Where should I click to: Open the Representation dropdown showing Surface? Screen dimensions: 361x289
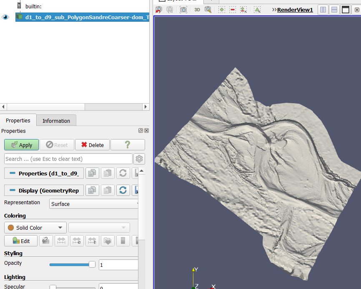94,204
